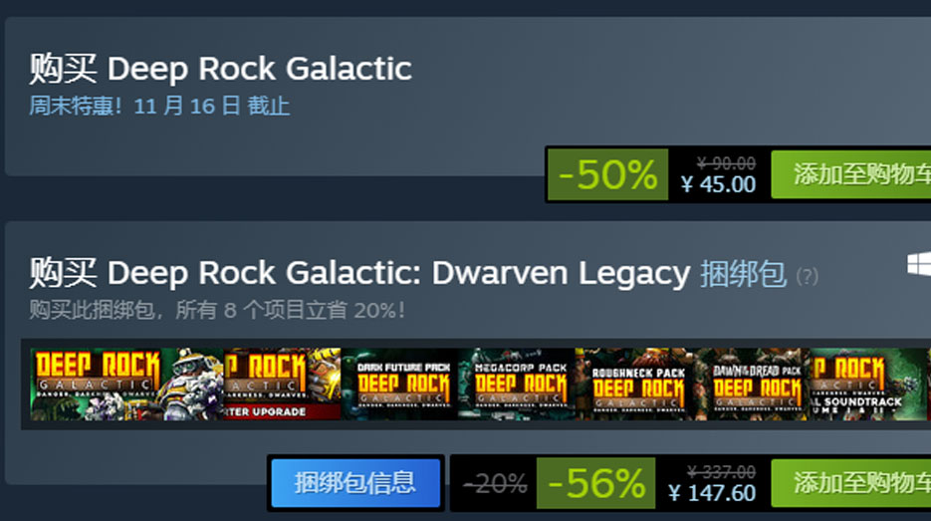This screenshot has height=521, width=931.
Task: Open the Dawn of the Dread Pack thumbnail
Action: coord(752,385)
